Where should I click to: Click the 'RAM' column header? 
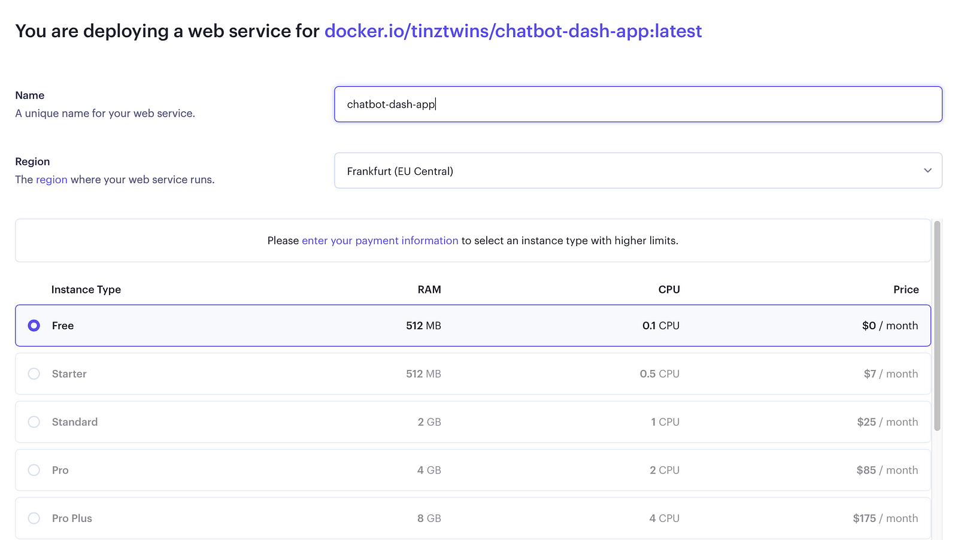pos(429,290)
